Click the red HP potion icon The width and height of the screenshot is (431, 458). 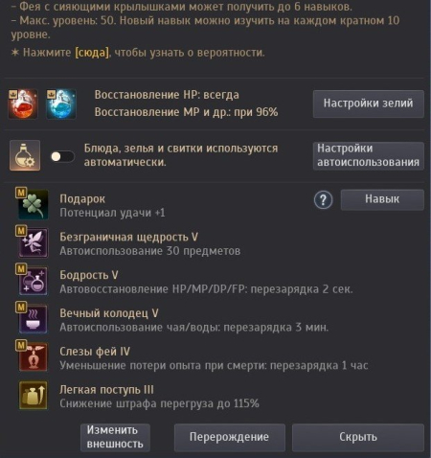23,104
